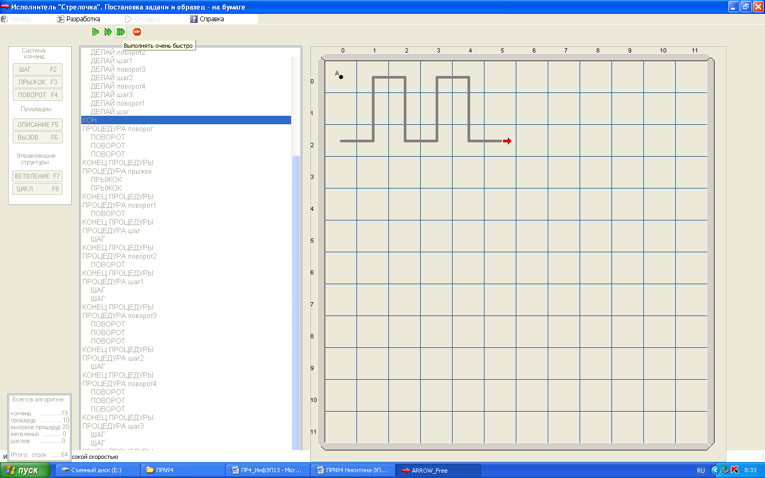This screenshot has width=765, height=478.
Task: Select the line 'ПРОЦЕДУРА шаг3'
Action: [x=113, y=426]
